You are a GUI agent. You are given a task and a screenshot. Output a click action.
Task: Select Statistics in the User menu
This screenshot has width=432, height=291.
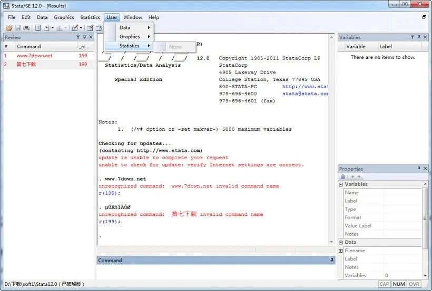coord(129,46)
